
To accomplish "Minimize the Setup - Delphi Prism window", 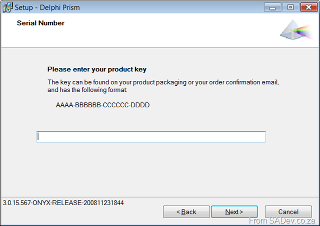I will [272, 7].
